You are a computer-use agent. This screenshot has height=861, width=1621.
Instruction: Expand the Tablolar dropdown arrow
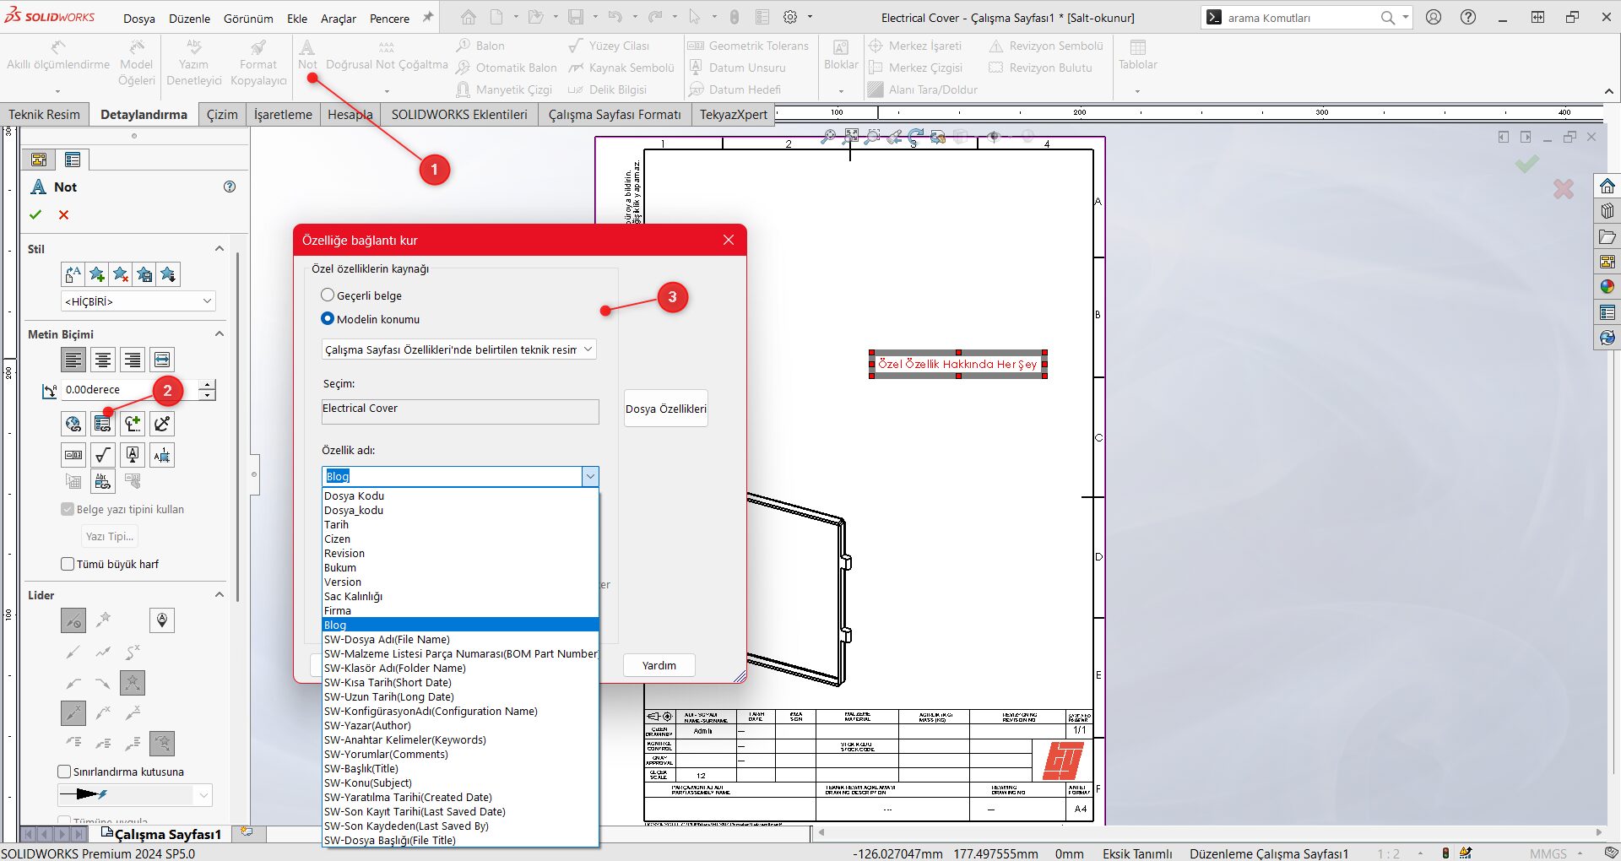click(x=1137, y=90)
